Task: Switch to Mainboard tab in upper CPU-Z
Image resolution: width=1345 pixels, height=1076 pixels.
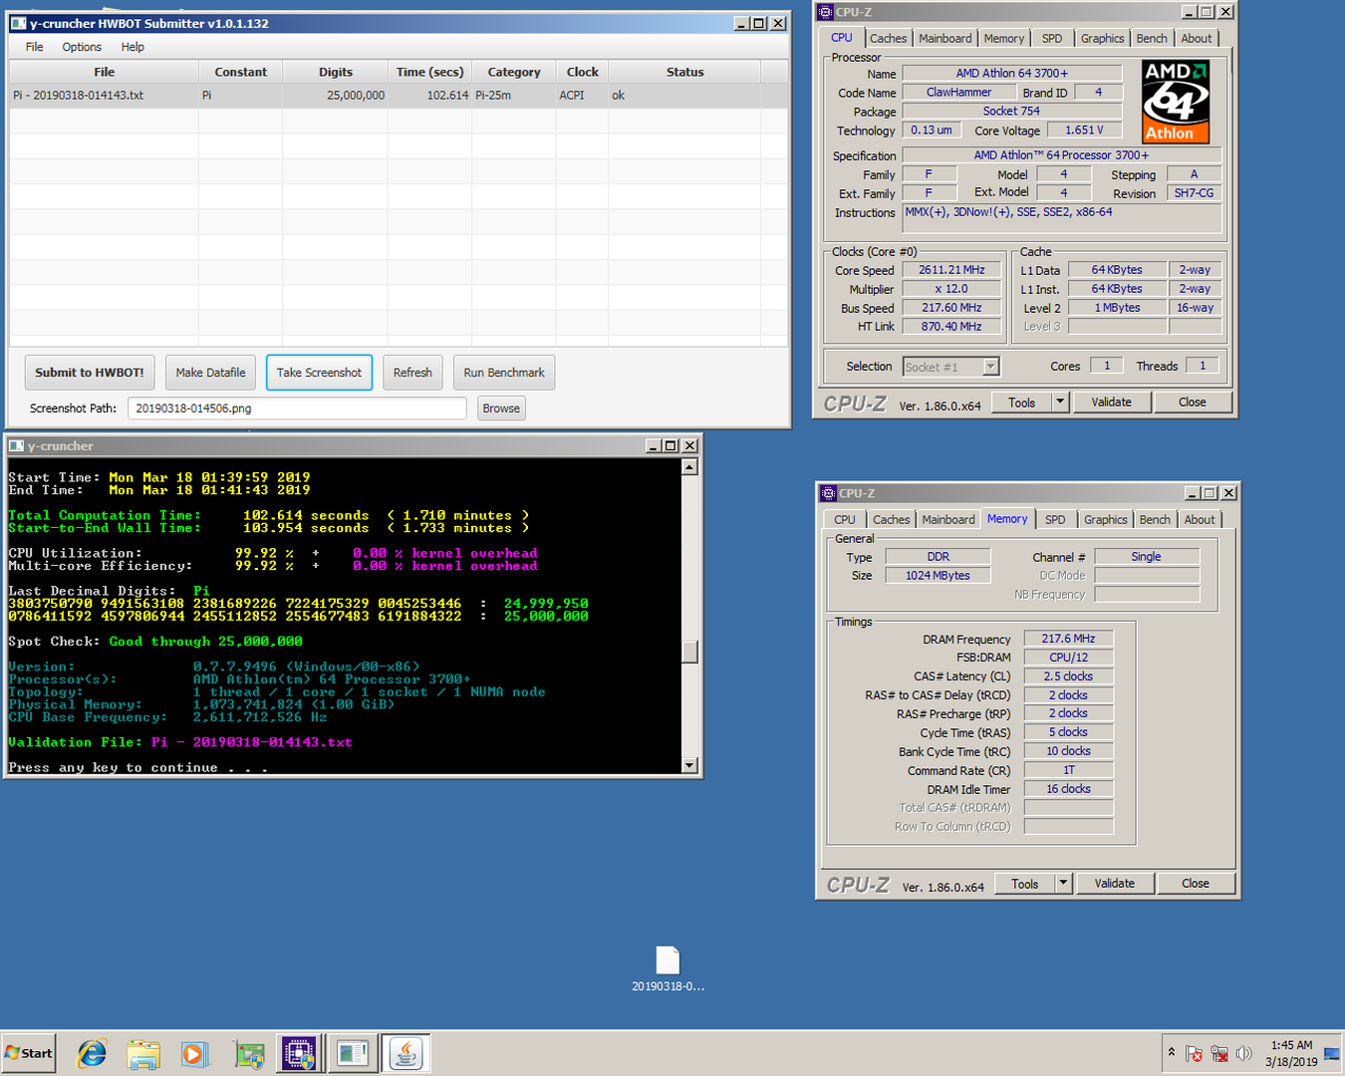Action: (x=945, y=39)
